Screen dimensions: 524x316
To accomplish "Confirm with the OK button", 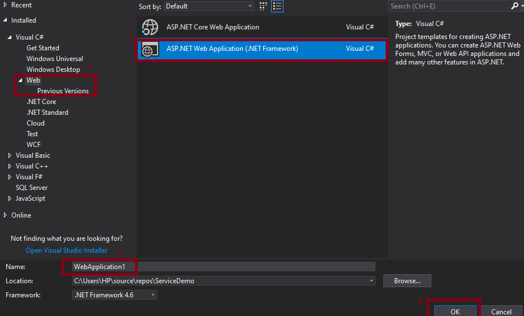I will click(455, 311).
